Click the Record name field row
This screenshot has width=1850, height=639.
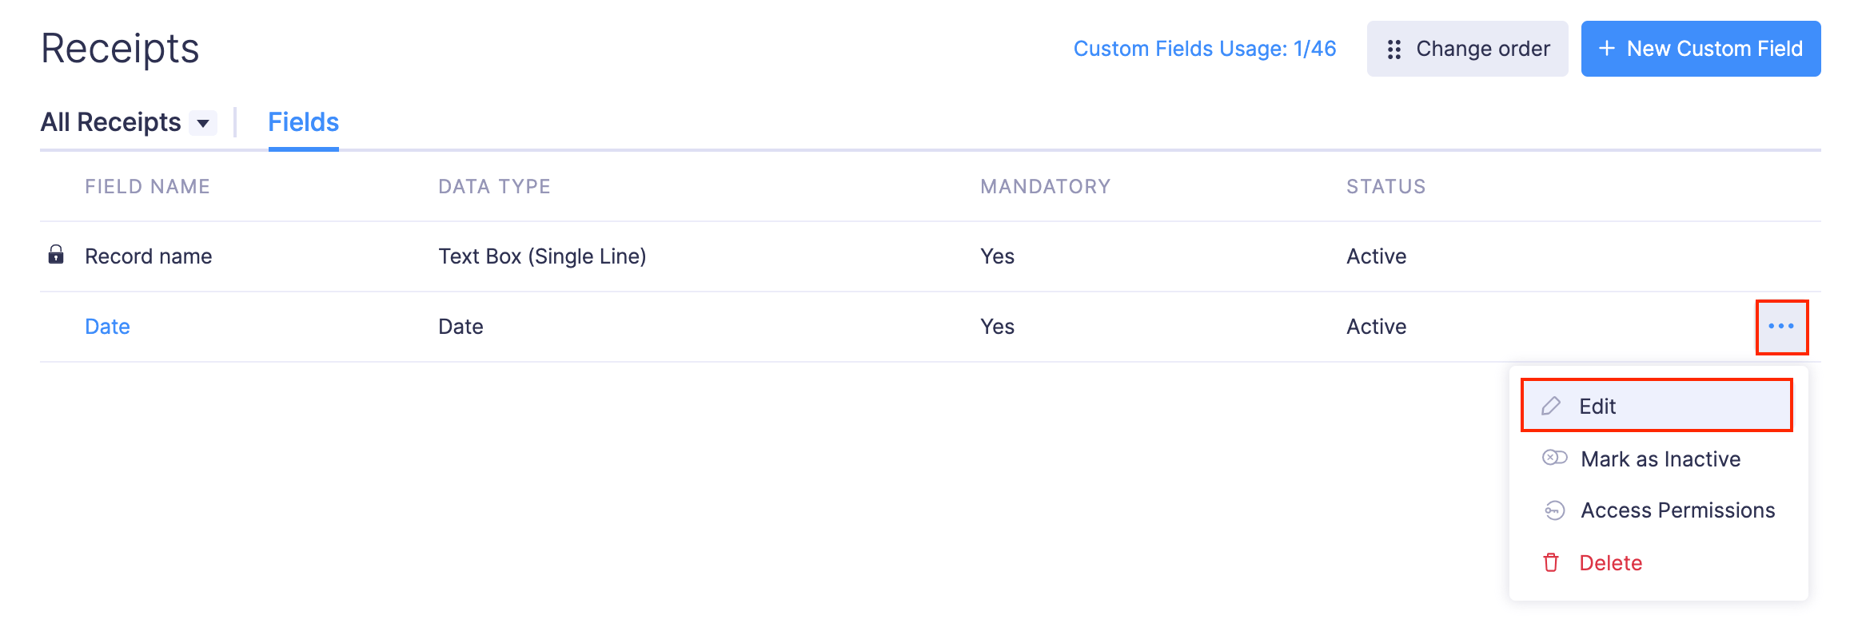pos(149,256)
